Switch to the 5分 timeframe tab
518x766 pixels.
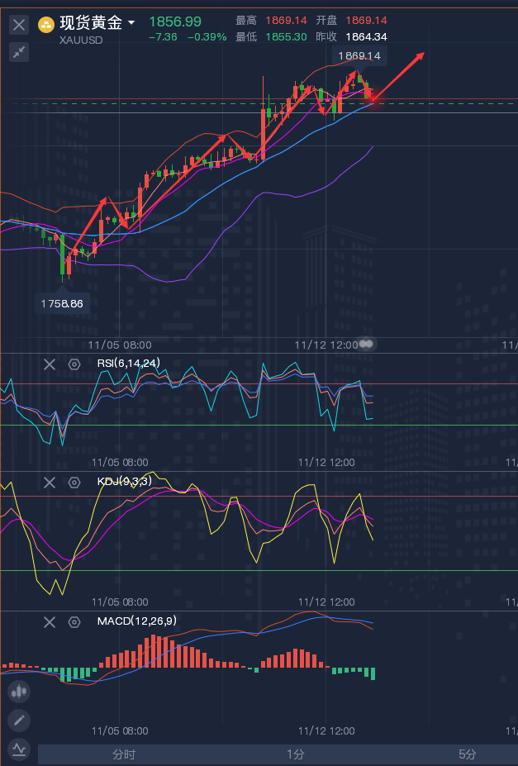[468, 754]
